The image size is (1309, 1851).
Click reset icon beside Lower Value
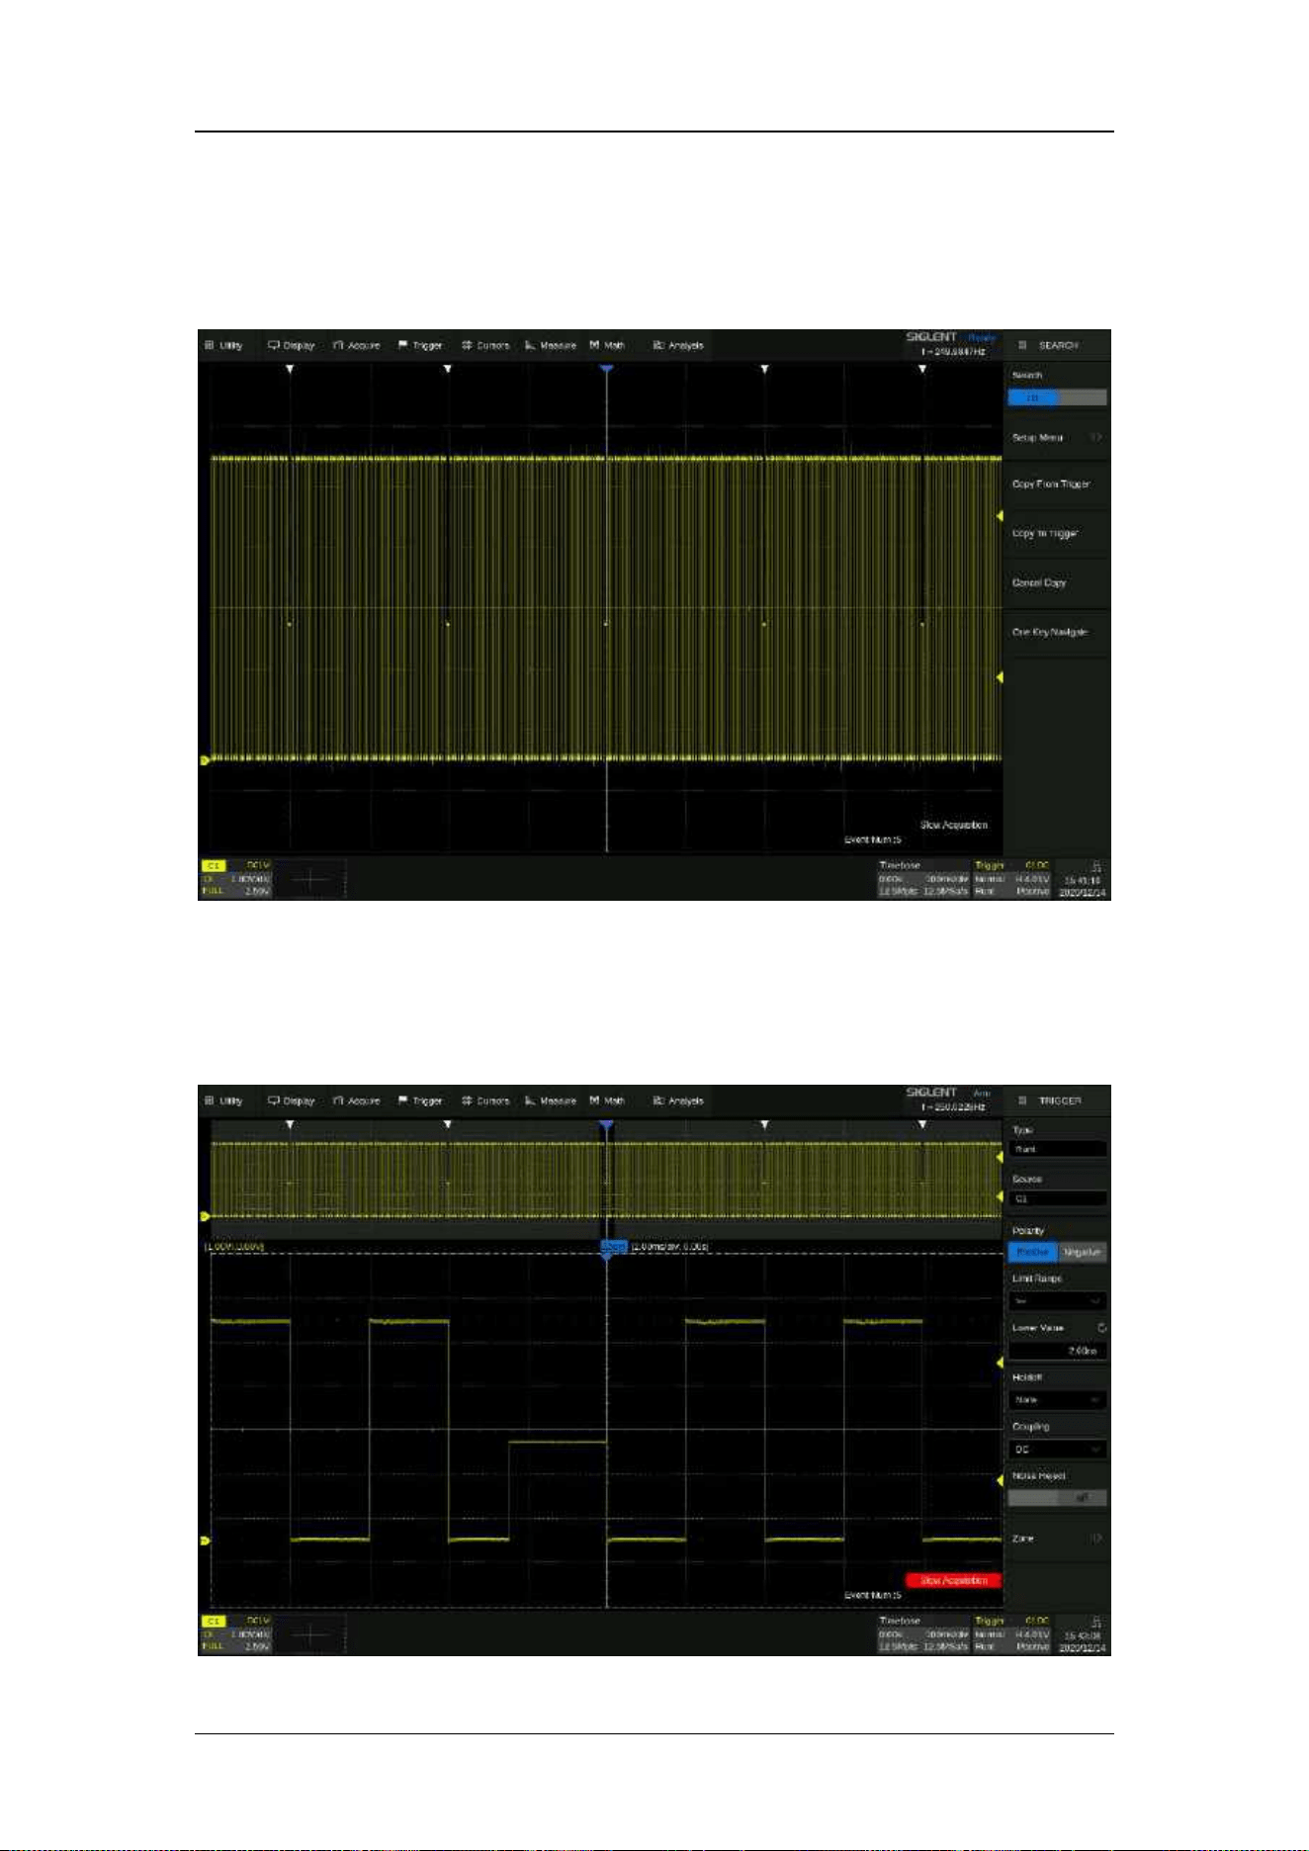[1101, 1328]
